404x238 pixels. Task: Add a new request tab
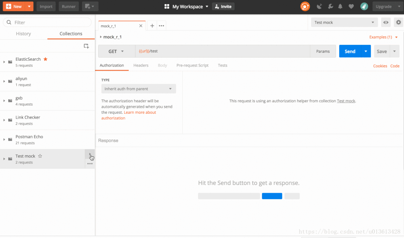tap(152, 26)
